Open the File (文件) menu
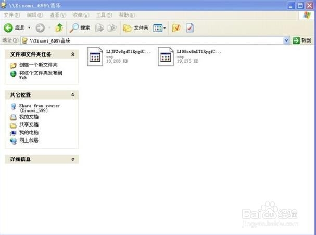Screen dimensions: 316x235 click(x=11, y=15)
